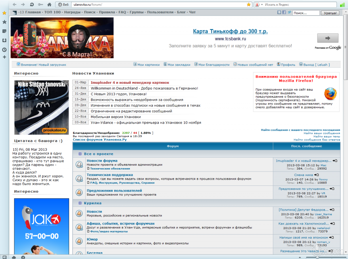Bookmark the page with the address bar star
The height and width of the screenshot is (259, 348).
(x=249, y=5)
